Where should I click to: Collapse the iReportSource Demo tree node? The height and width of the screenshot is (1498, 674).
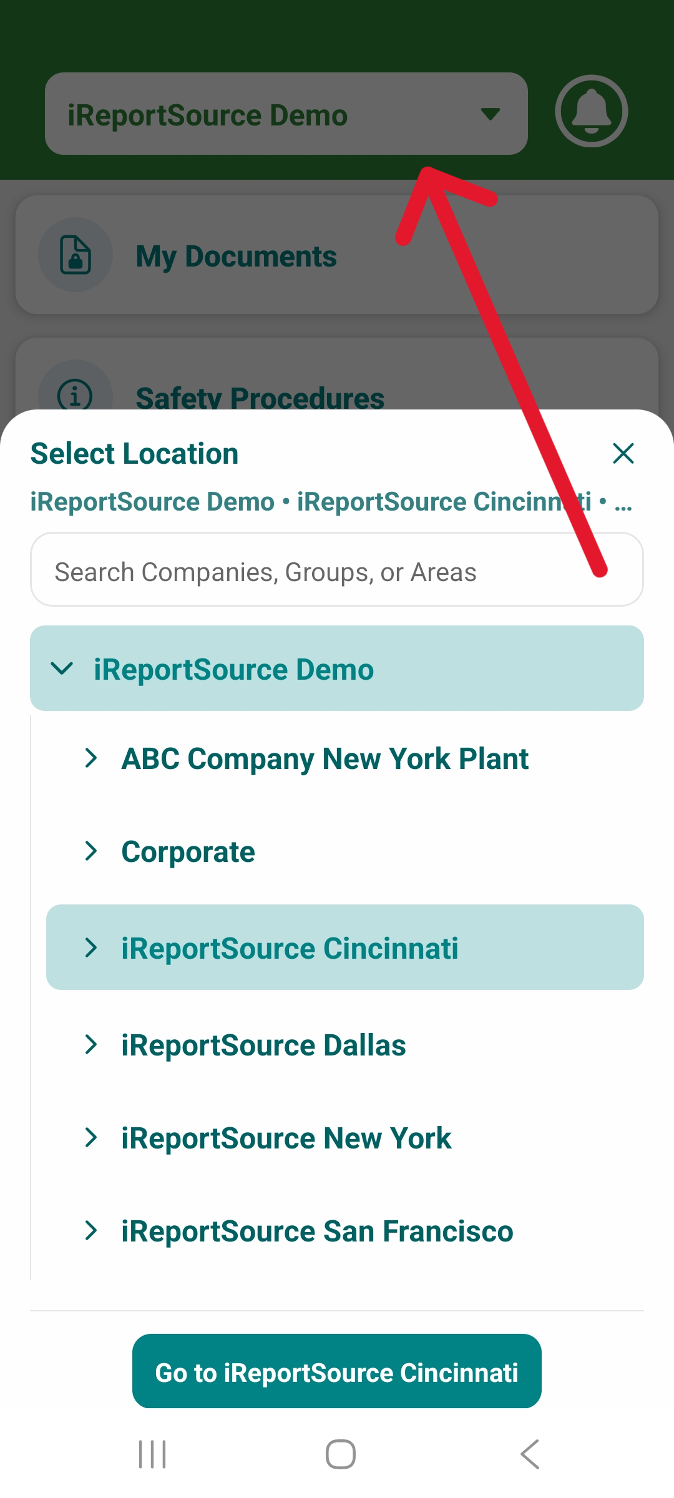coord(62,668)
